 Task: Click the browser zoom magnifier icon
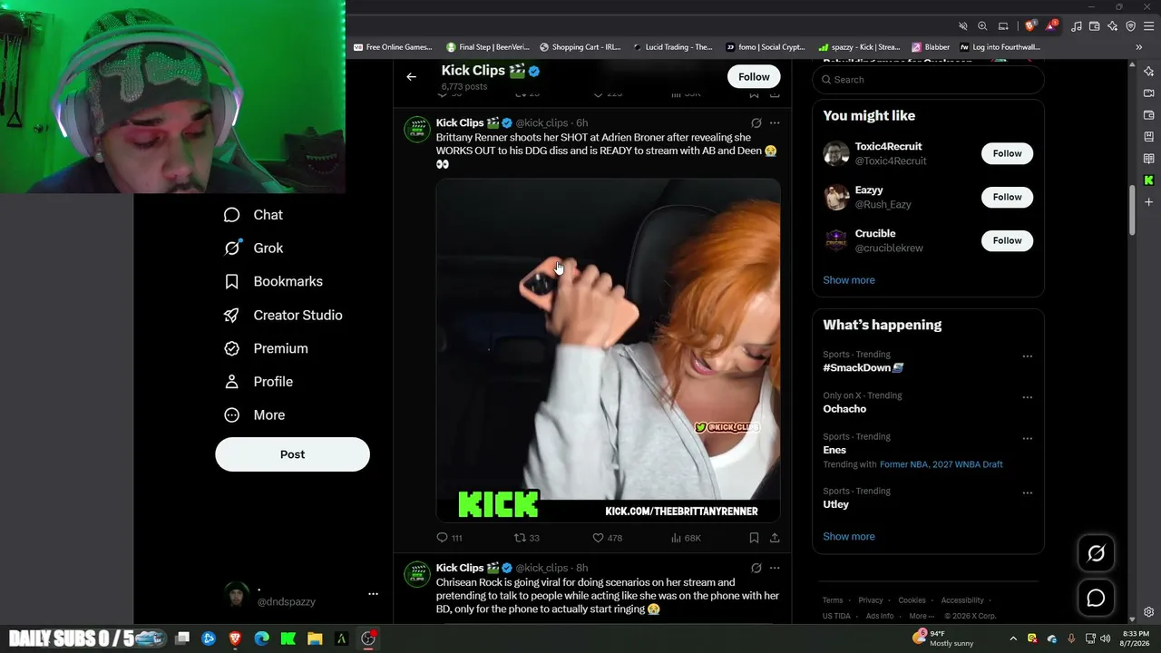(982, 26)
